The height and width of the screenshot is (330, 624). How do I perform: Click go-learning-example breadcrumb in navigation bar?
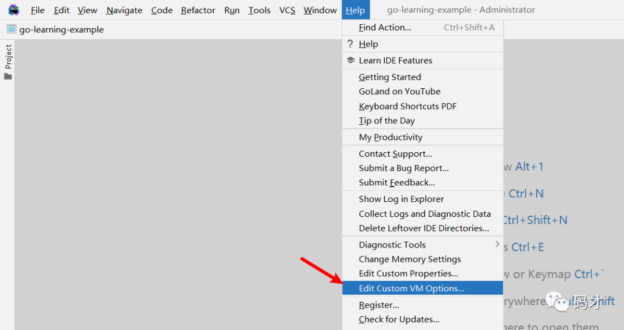coord(61,29)
